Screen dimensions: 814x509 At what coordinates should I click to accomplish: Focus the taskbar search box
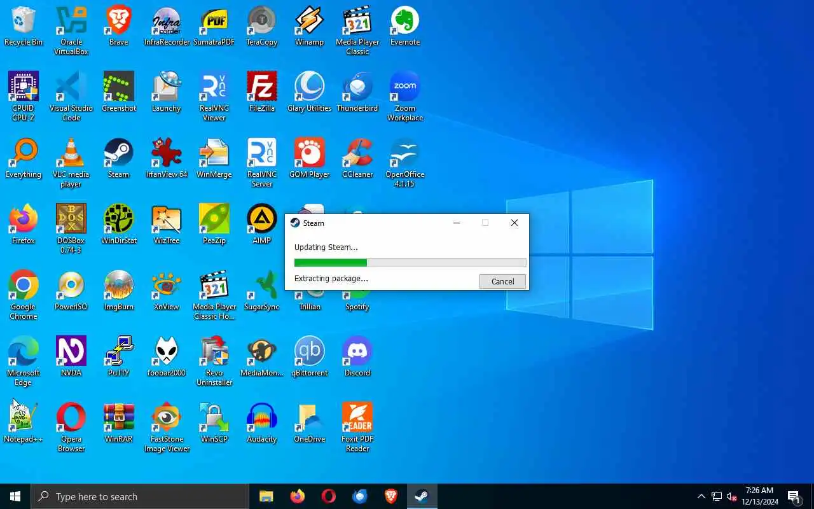coord(140,496)
